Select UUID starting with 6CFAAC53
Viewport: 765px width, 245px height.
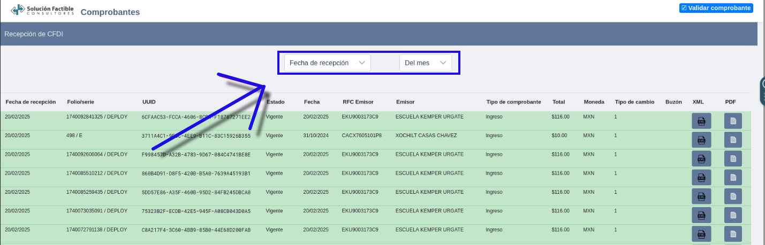point(196,117)
